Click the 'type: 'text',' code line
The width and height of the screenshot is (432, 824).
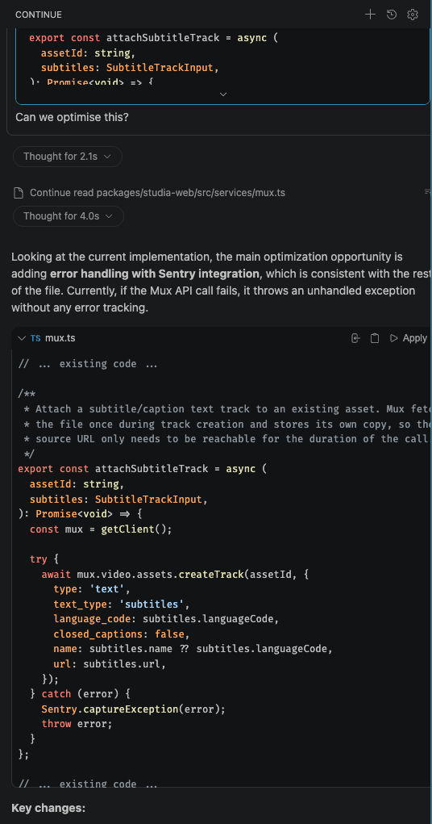pos(91,589)
